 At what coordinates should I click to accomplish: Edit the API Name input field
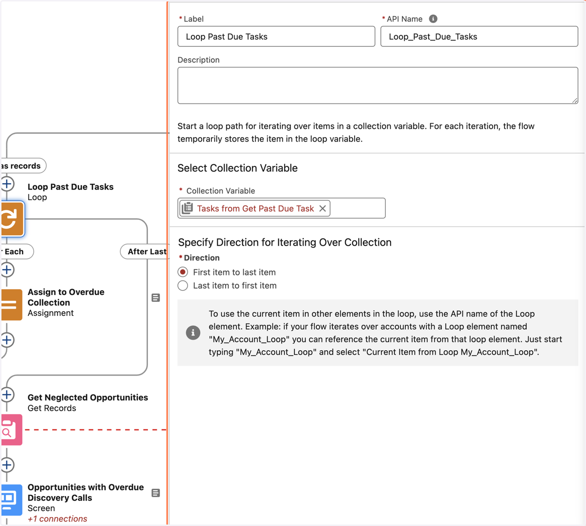click(x=479, y=37)
